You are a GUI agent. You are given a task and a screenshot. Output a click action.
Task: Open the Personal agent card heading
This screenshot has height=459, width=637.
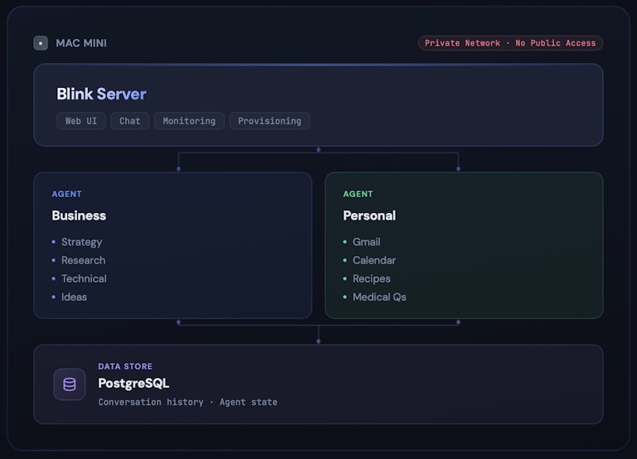[369, 215]
